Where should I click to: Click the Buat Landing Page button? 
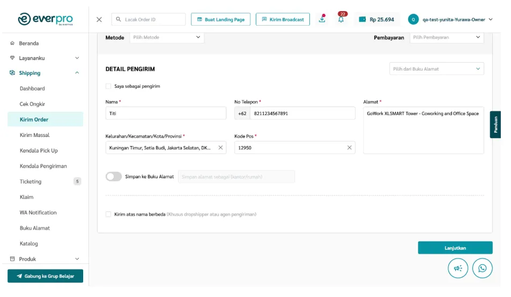coord(221,19)
